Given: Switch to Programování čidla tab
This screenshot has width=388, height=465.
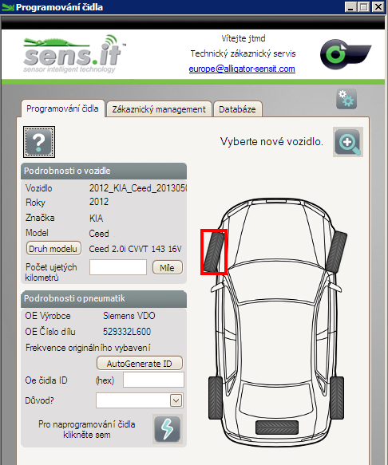Looking at the screenshot, I should [62, 108].
